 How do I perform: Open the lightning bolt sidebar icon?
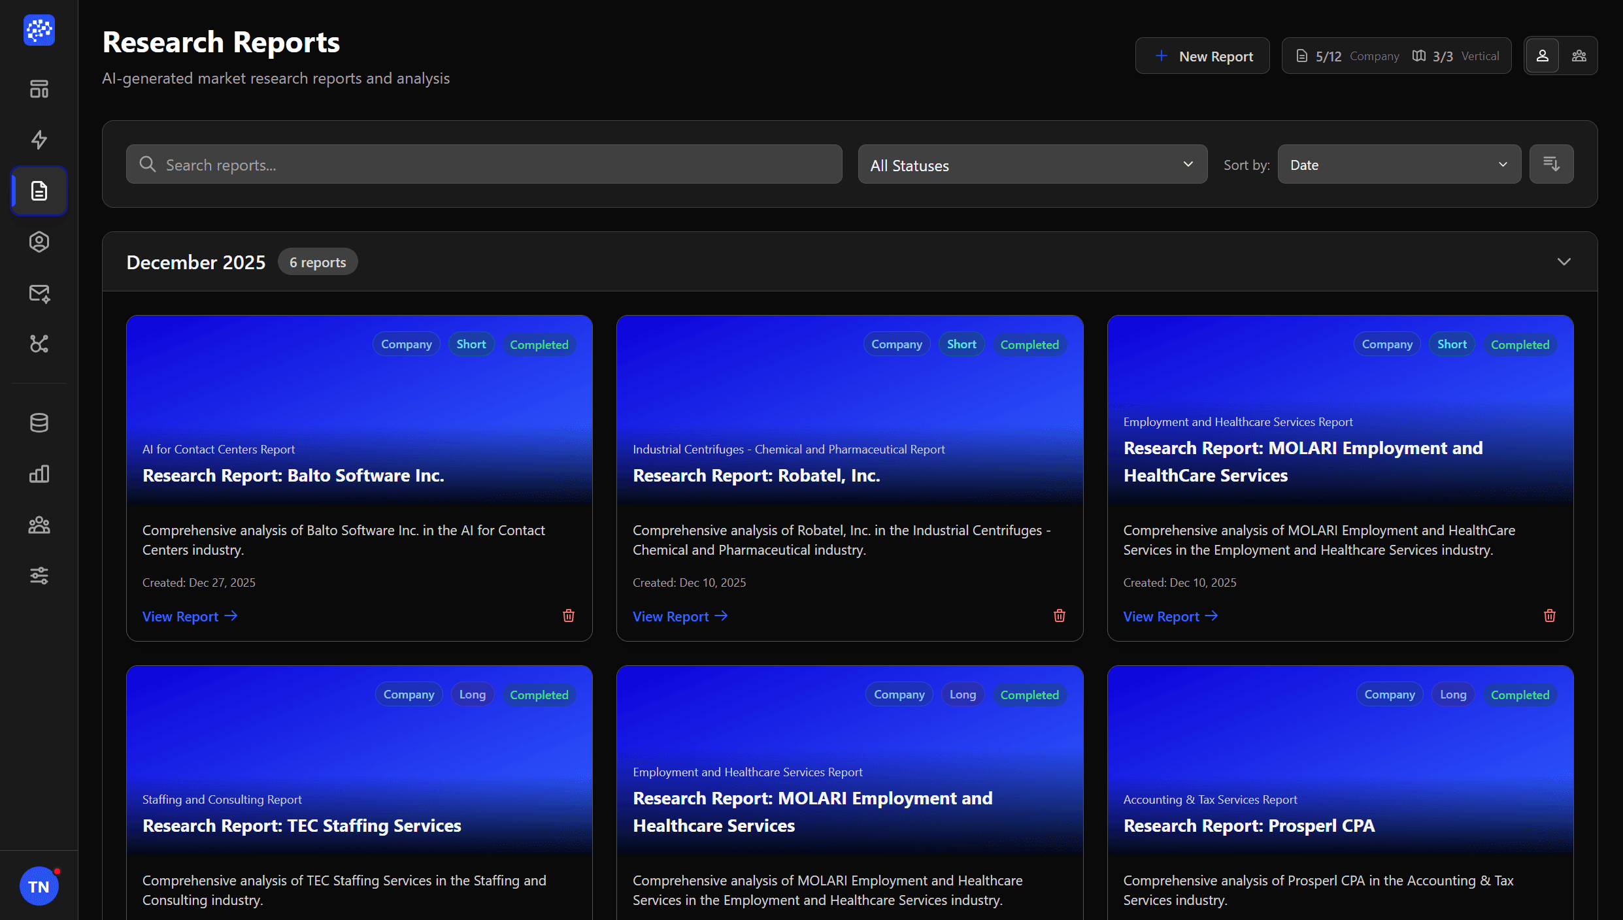click(39, 140)
